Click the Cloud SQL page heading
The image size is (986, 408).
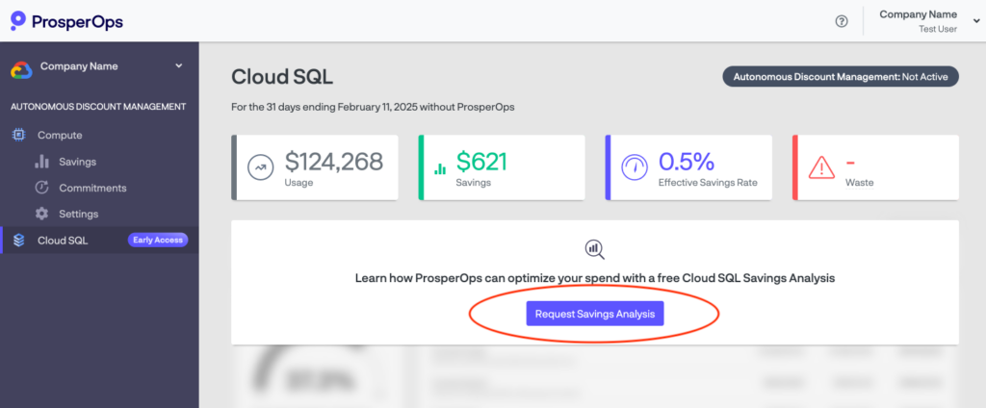coord(282,77)
